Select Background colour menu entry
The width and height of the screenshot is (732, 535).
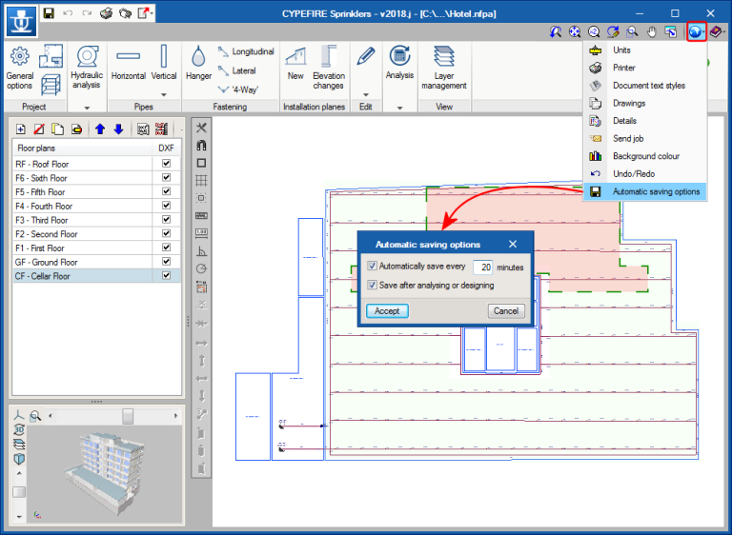click(x=645, y=156)
